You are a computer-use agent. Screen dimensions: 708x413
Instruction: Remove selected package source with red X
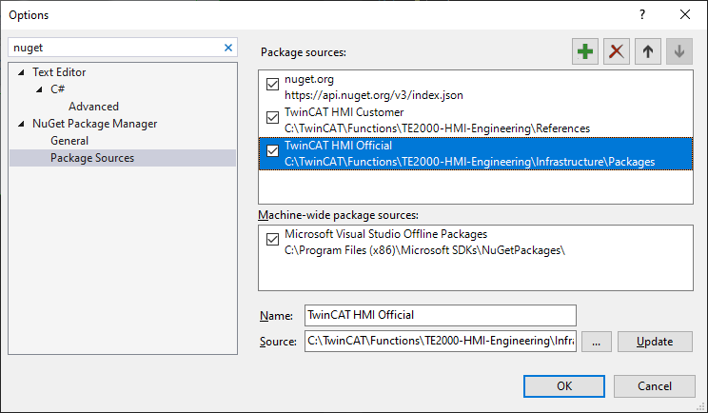click(x=617, y=51)
